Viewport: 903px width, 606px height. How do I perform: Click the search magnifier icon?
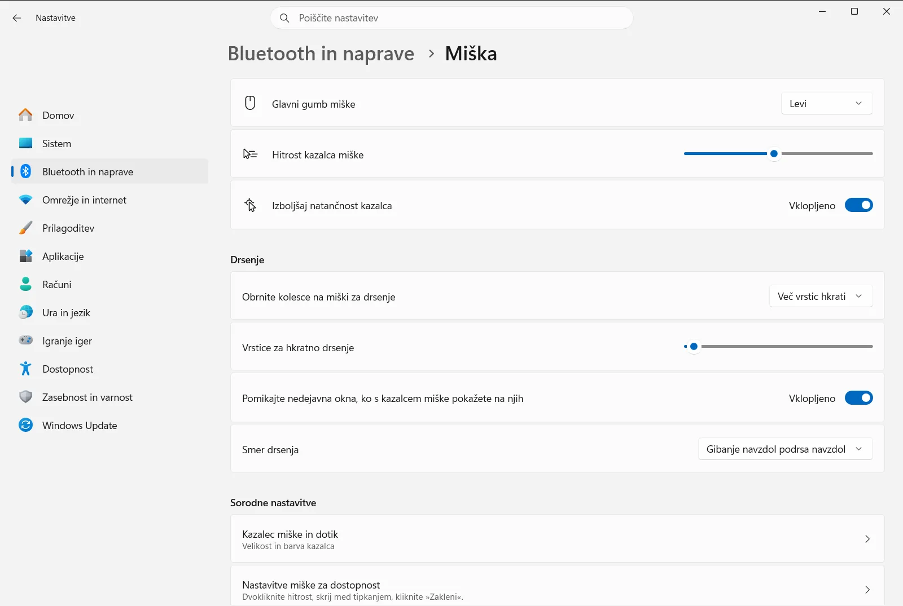click(x=285, y=18)
